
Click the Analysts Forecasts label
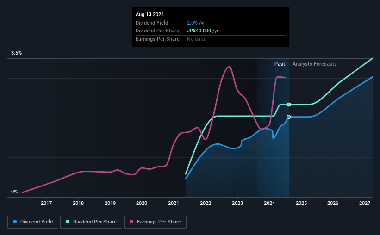coord(315,64)
